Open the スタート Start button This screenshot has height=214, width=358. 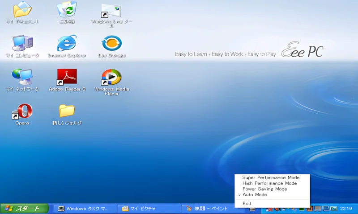[x=25, y=208]
